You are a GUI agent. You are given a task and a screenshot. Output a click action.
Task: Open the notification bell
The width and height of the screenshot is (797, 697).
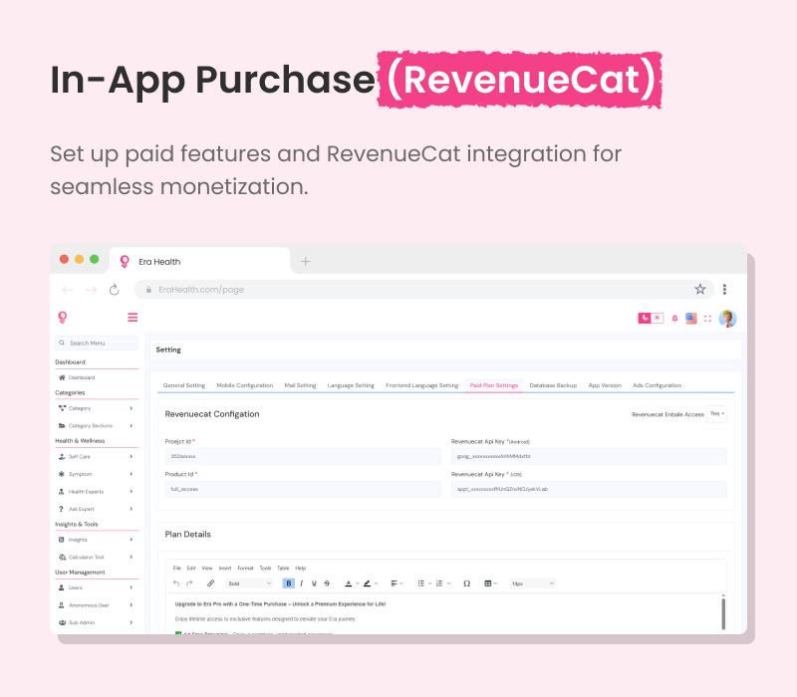tap(674, 319)
